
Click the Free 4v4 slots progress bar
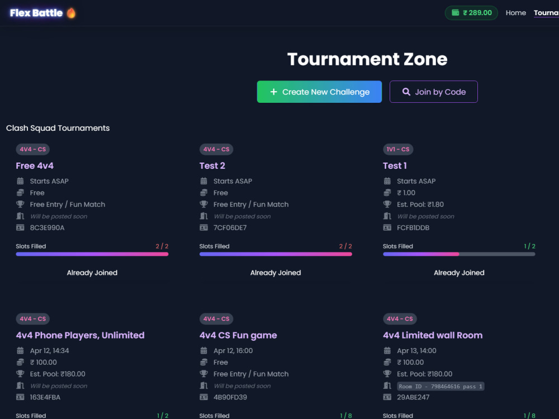point(92,254)
